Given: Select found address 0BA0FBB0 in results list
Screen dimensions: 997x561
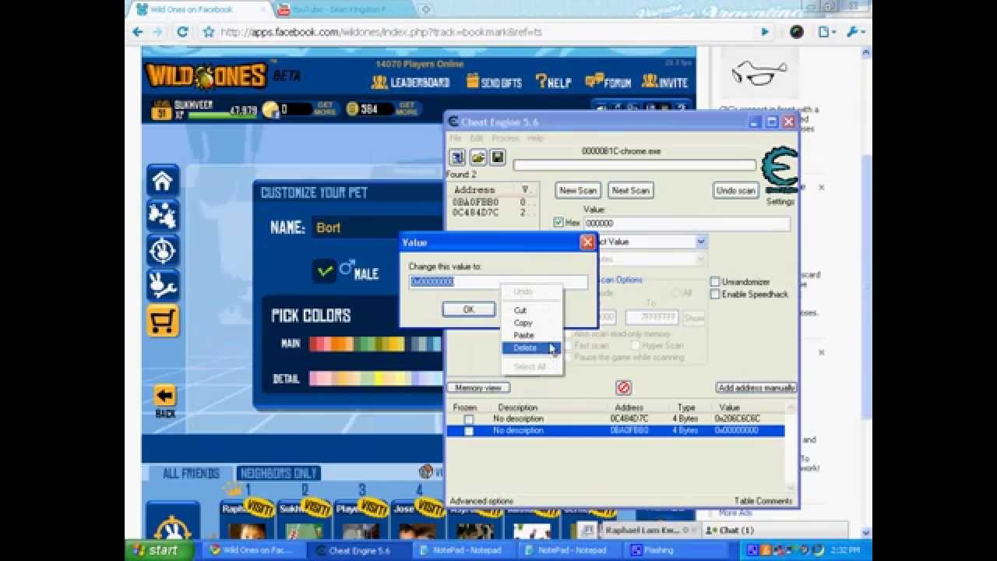Looking at the screenshot, I should pyautogui.click(x=475, y=202).
